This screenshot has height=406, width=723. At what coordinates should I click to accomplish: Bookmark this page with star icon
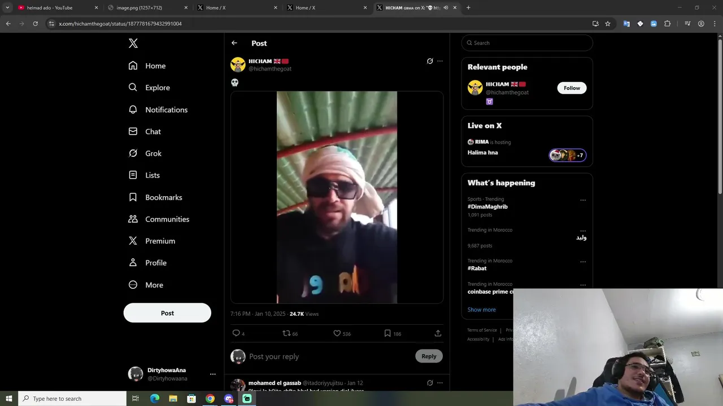coord(608,24)
